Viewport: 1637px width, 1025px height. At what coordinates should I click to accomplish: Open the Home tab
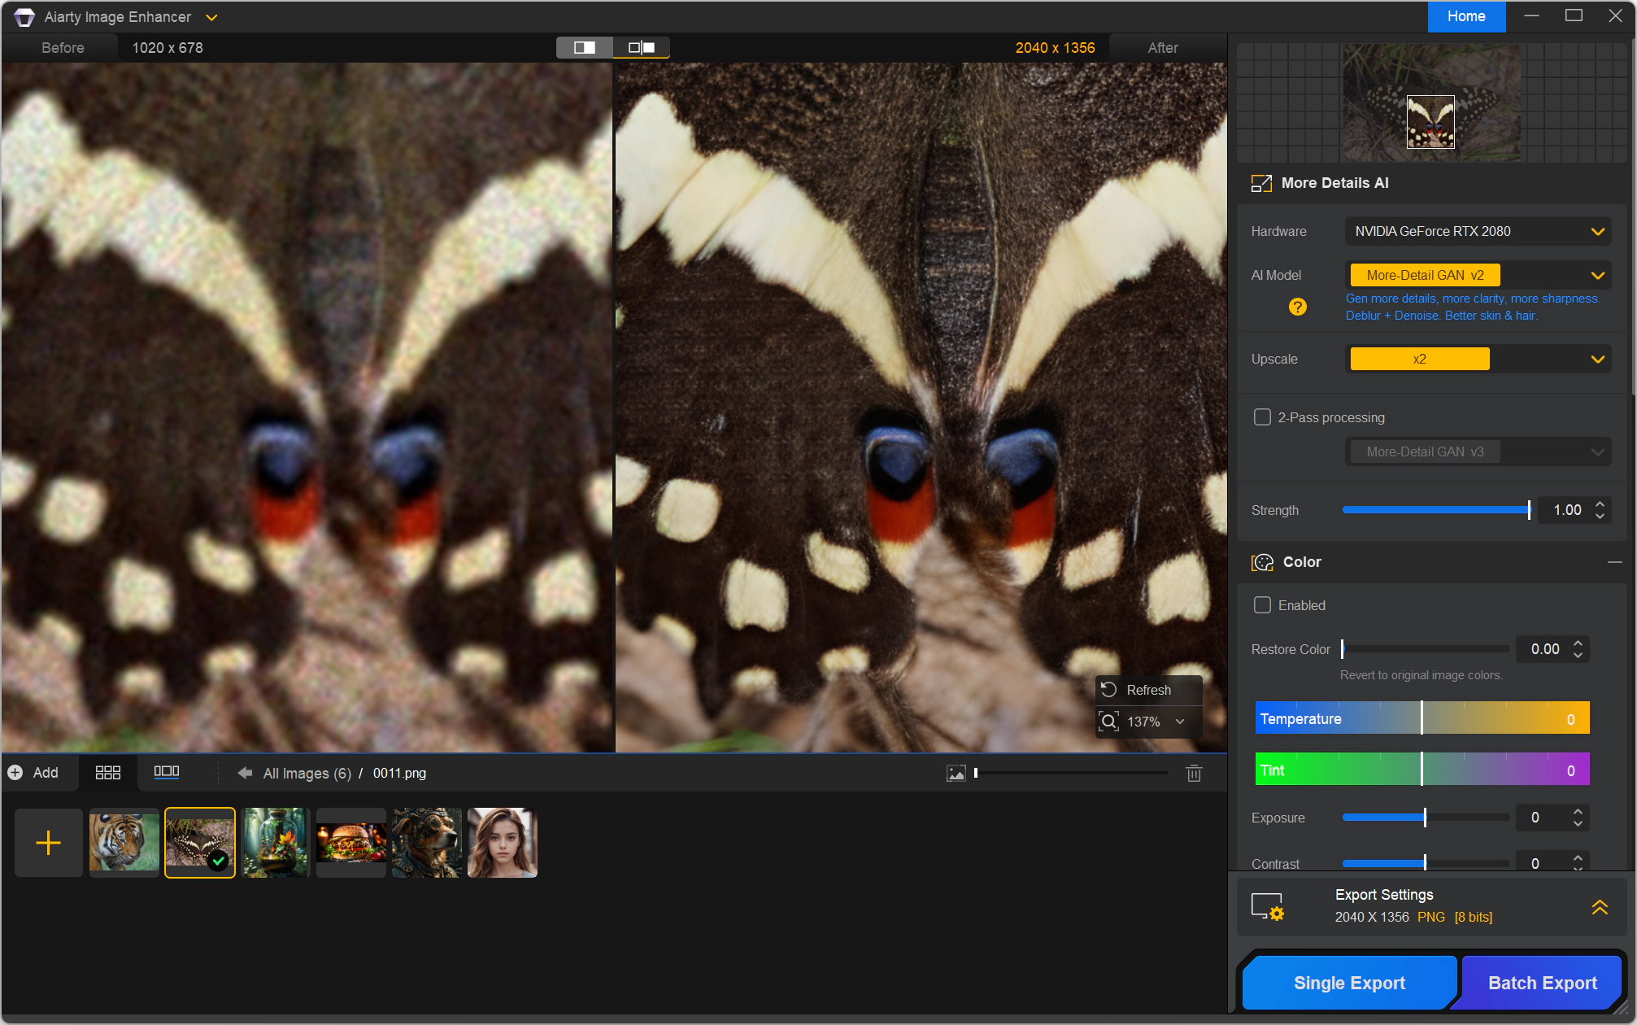click(x=1466, y=16)
